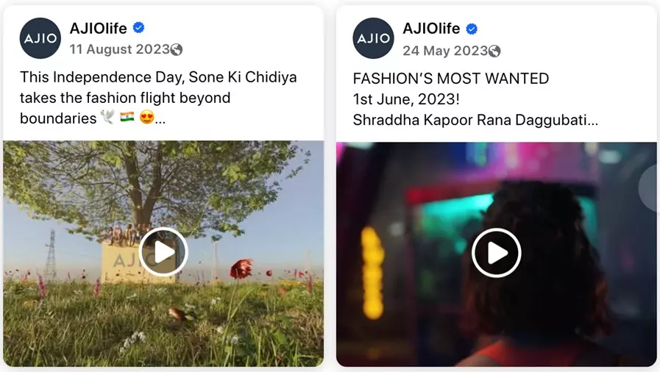
Task: Play the Independence Day video
Action: coord(163,251)
